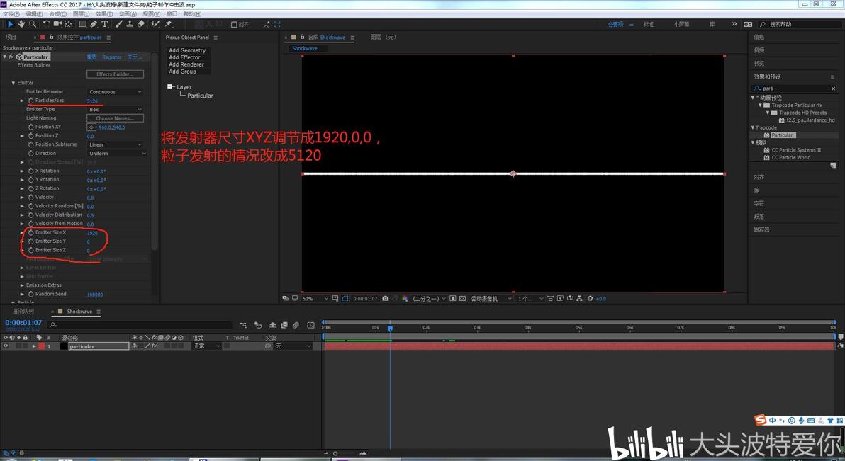Toggle the transparency grid in viewer

[462, 298]
